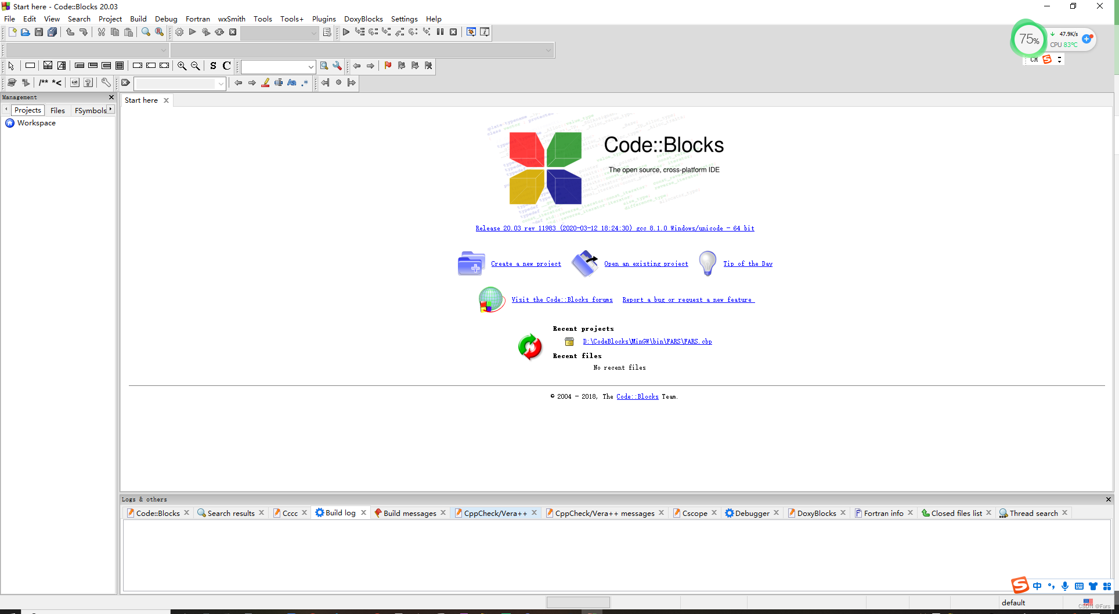Click the Zoom out magnifier icon

tap(196, 66)
